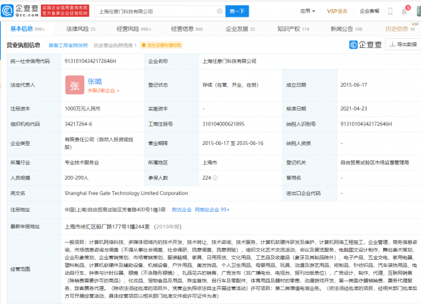421x304 pixels.
Task: Open legal representative 张璐 link
Action: point(95,82)
